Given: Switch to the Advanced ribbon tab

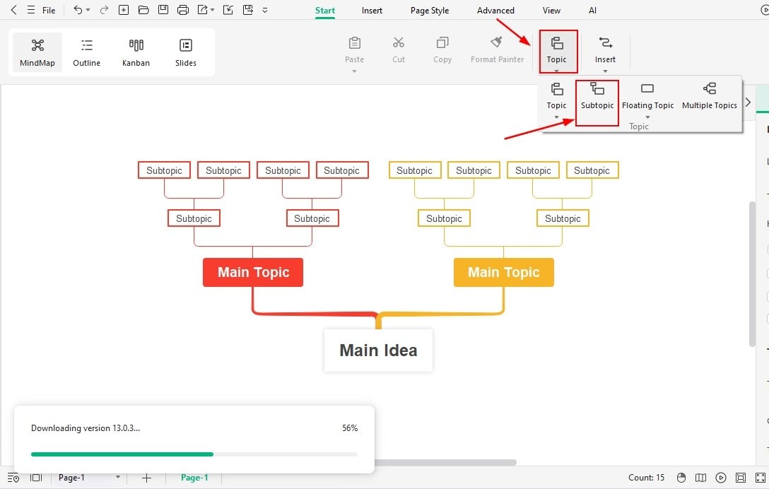Looking at the screenshot, I should pos(495,10).
